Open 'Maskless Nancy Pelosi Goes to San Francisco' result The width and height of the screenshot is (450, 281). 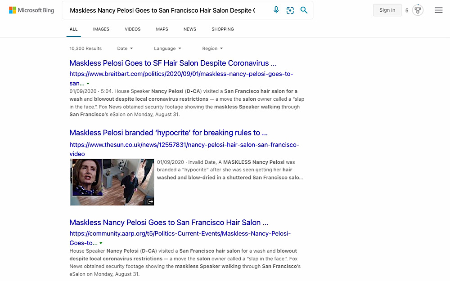coord(169,223)
